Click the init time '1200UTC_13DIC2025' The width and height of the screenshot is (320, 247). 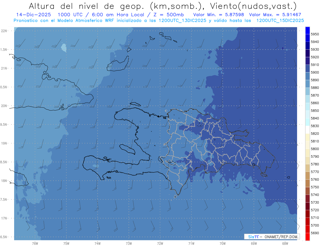click(x=182, y=21)
